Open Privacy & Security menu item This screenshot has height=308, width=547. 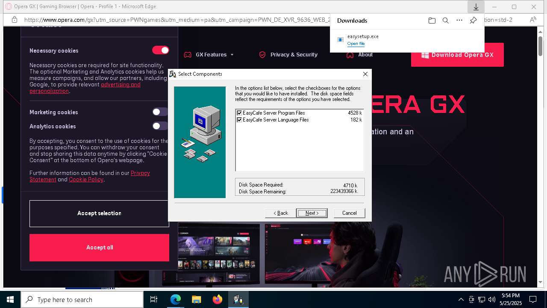click(288, 55)
